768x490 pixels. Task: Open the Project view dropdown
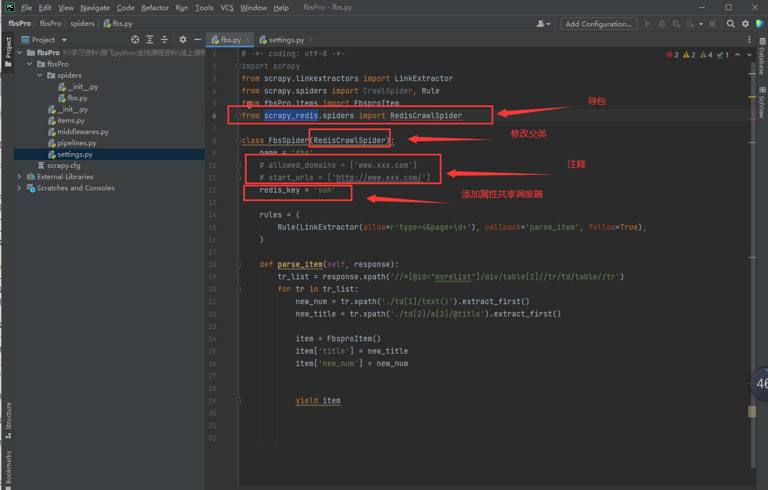pos(64,40)
